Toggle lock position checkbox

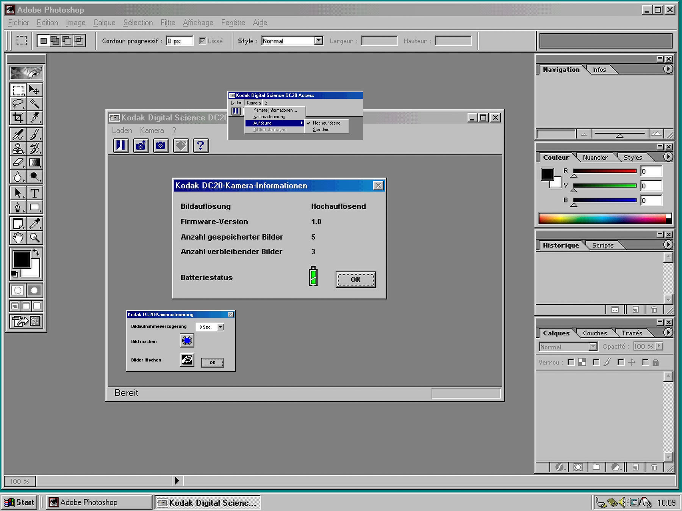[621, 363]
